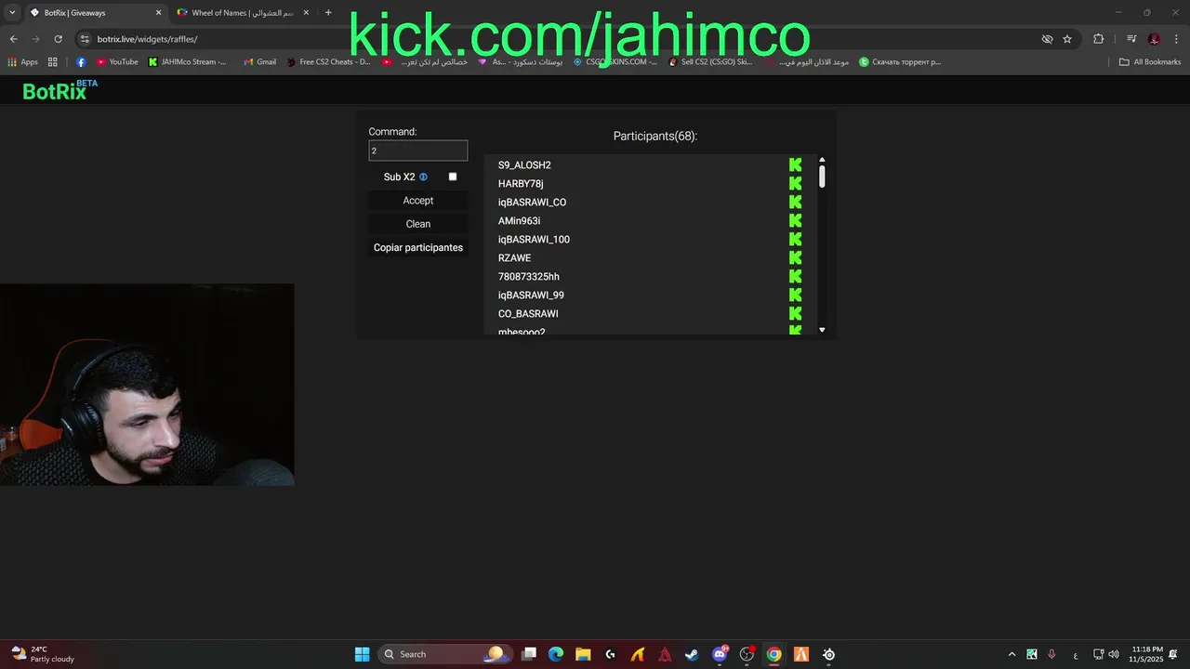Image resolution: width=1190 pixels, height=669 pixels.
Task: Open the taskbar clock showing 11:18 PM
Action: pos(1146,654)
